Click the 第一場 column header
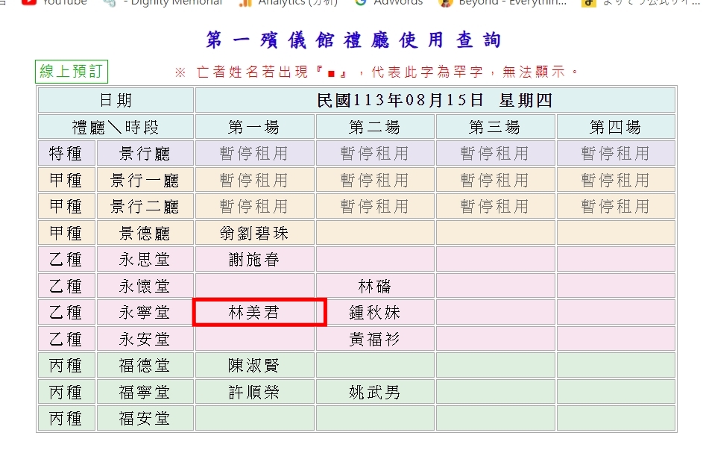Image resolution: width=703 pixels, height=462 pixels. coord(254,127)
